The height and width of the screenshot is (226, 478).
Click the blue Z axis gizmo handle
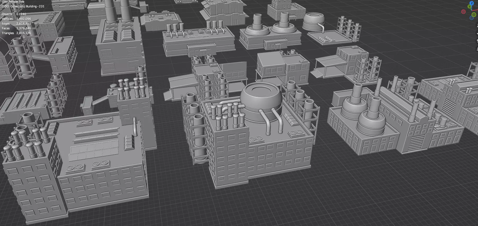tap(472, 3)
